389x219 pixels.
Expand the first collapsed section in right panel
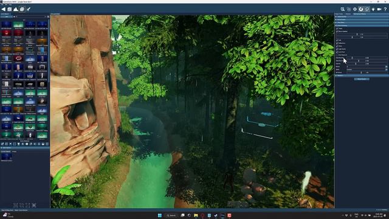[362, 16]
